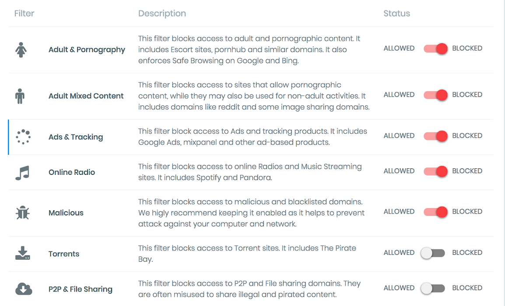Screen dimensions: 505x306
Task: Click the Malicious filter label
Action: coord(66,213)
